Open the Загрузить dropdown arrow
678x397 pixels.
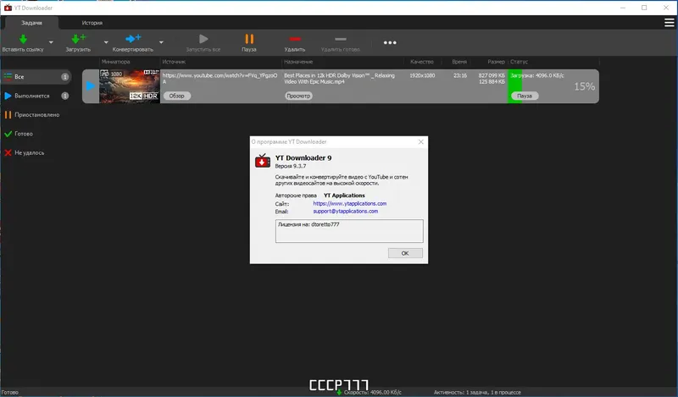(106, 42)
